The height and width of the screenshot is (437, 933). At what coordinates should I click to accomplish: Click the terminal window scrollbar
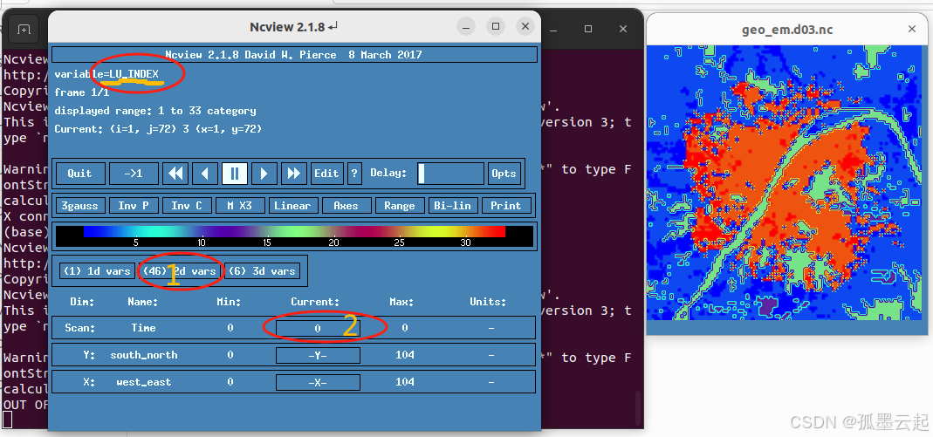click(x=637, y=408)
